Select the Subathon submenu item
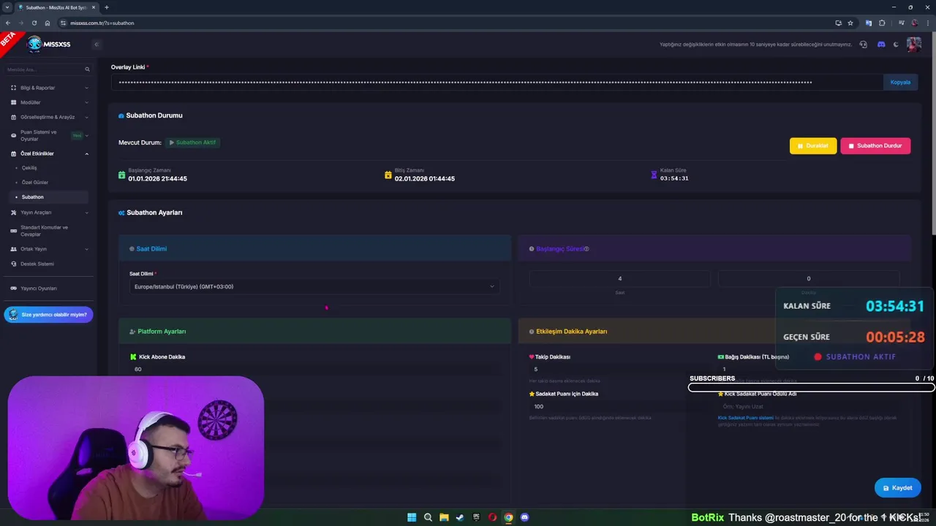 pyautogui.click(x=48, y=197)
